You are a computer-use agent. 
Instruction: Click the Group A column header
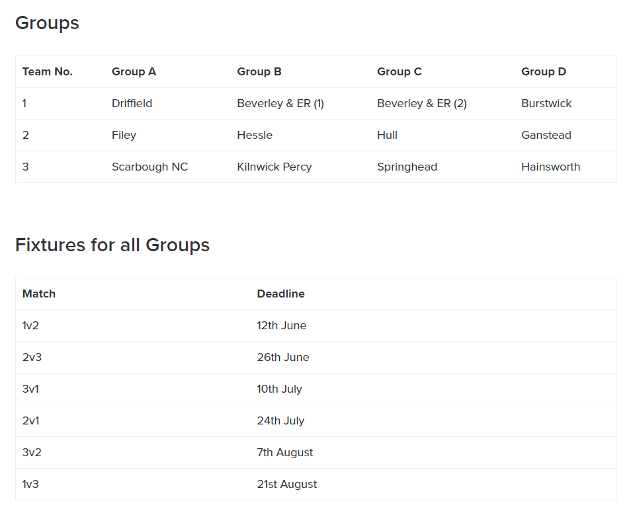pyautogui.click(x=134, y=71)
